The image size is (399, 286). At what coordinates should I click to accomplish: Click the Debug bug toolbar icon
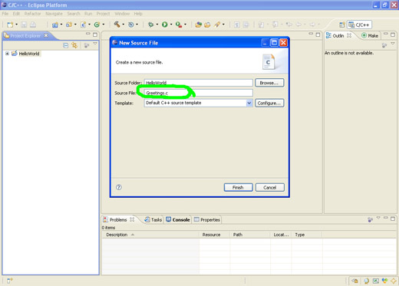pyautogui.click(x=151, y=25)
